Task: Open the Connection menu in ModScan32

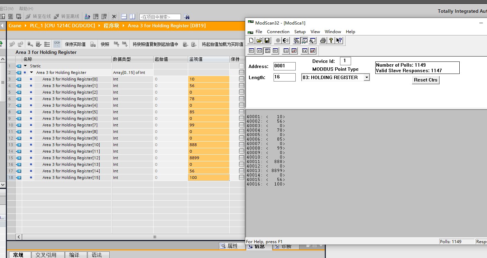Action: pos(278,31)
